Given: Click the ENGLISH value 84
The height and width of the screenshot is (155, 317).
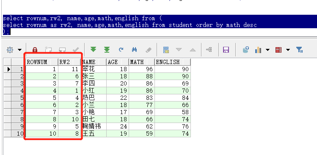Looking at the screenshot, I should [173, 98].
